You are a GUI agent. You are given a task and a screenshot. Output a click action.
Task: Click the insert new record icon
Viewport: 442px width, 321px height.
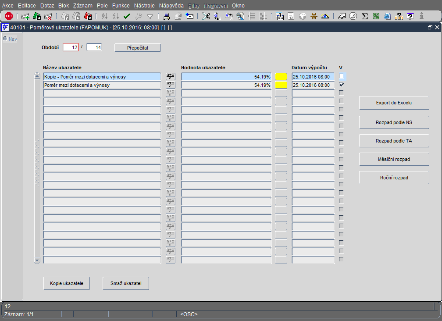point(25,16)
